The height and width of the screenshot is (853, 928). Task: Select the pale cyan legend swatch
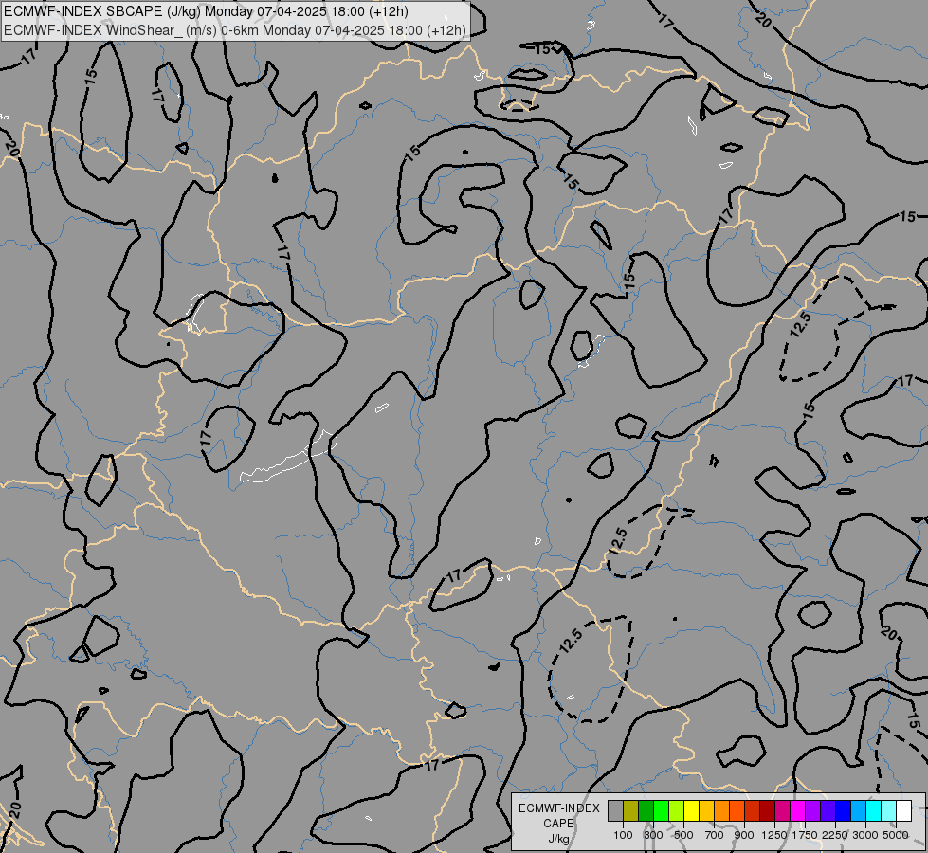pyautogui.click(x=888, y=810)
